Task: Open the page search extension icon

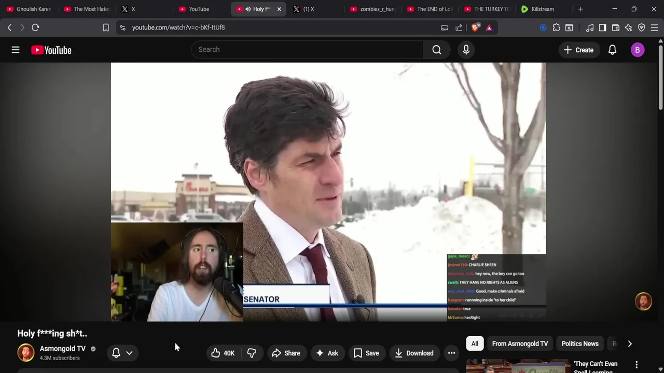Action: point(569,27)
